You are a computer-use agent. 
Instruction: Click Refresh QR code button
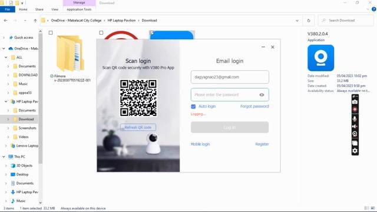[x=138, y=127]
